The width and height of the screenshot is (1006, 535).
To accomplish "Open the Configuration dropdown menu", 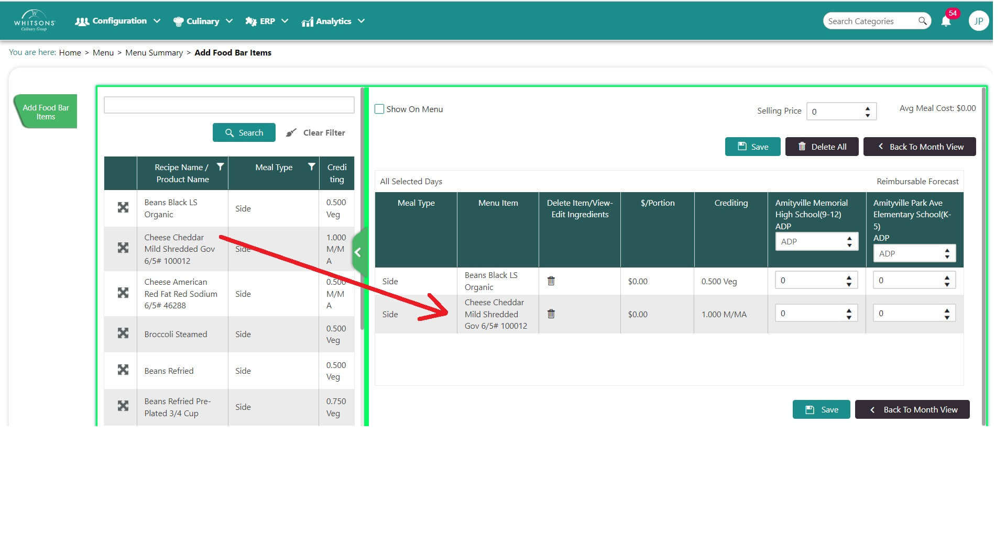I will (118, 21).
